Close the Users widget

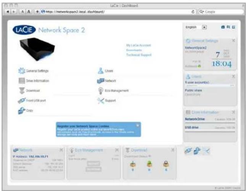[x=233, y=76]
